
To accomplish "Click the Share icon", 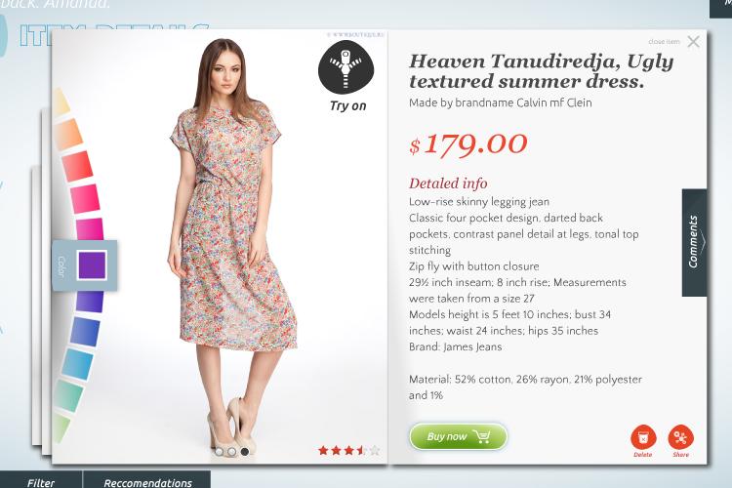I will [680, 437].
